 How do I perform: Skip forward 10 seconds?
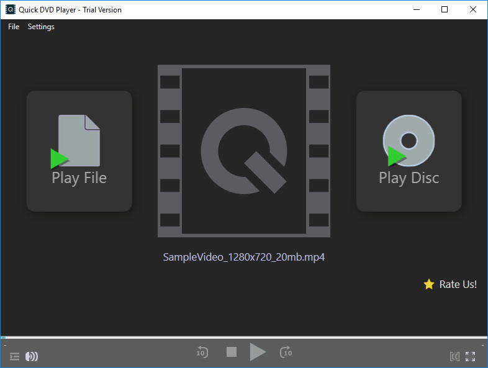tap(286, 352)
